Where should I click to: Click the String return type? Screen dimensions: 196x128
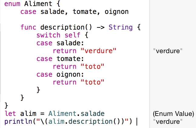point(120,27)
